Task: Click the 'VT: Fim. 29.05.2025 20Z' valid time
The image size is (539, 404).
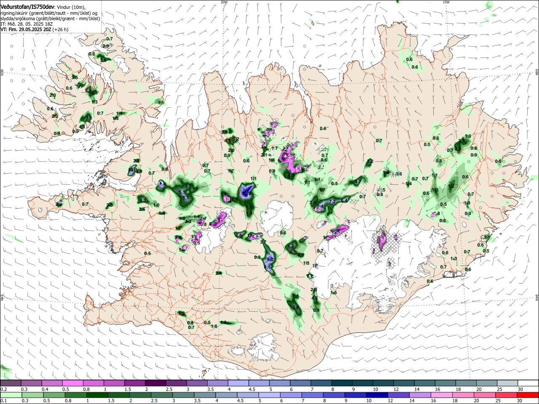Action: 26,29
